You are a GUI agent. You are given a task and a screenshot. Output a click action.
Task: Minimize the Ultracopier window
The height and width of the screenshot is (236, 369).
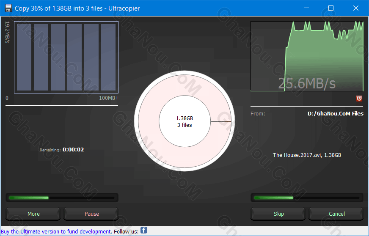(x=306, y=8)
